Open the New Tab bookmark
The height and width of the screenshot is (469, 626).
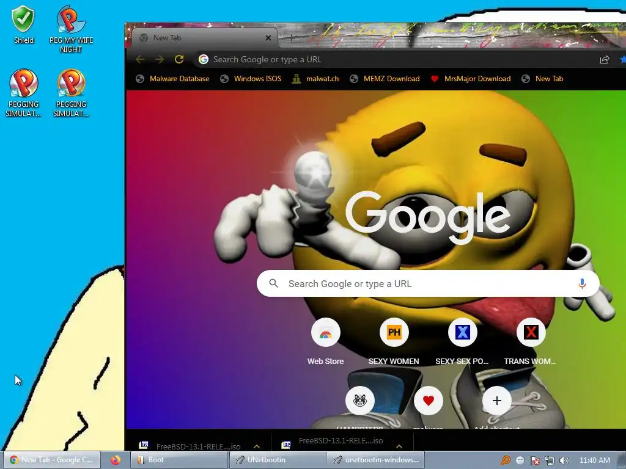tap(542, 79)
